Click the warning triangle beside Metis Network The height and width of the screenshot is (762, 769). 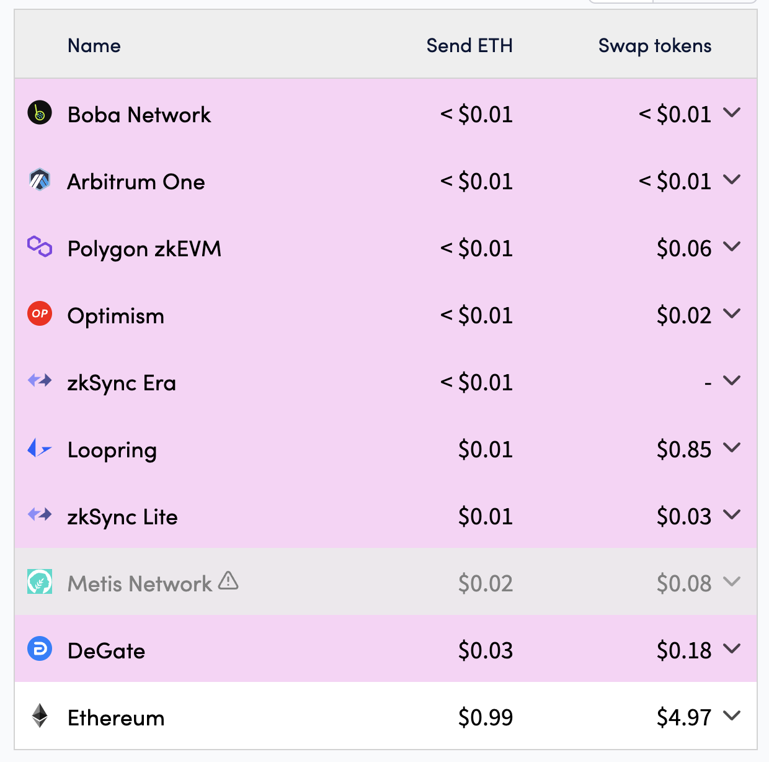tap(228, 581)
